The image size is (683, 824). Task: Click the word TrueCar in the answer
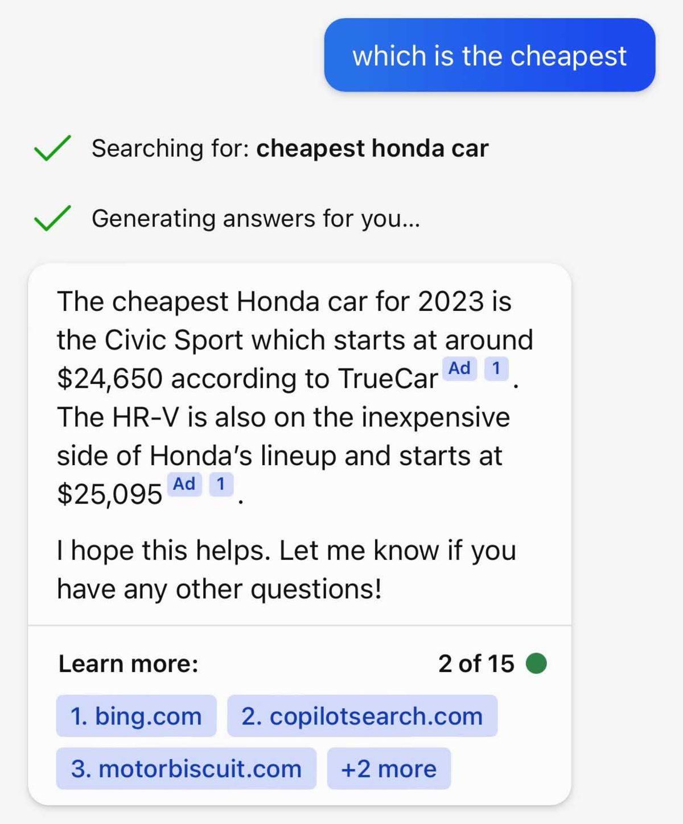coord(388,379)
